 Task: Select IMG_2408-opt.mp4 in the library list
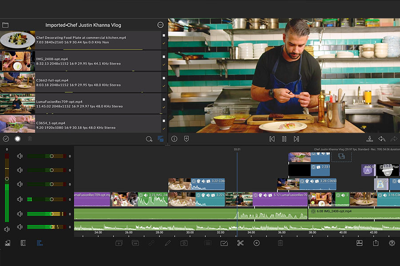pos(81,61)
